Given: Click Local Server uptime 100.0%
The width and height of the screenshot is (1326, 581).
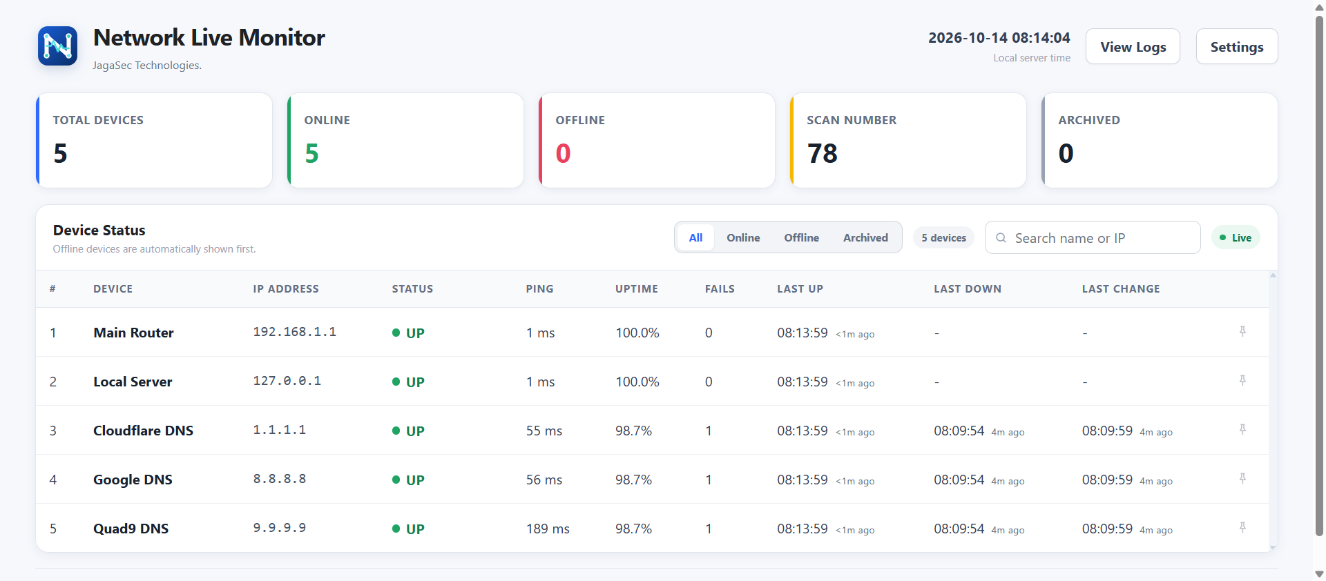Looking at the screenshot, I should [637, 382].
